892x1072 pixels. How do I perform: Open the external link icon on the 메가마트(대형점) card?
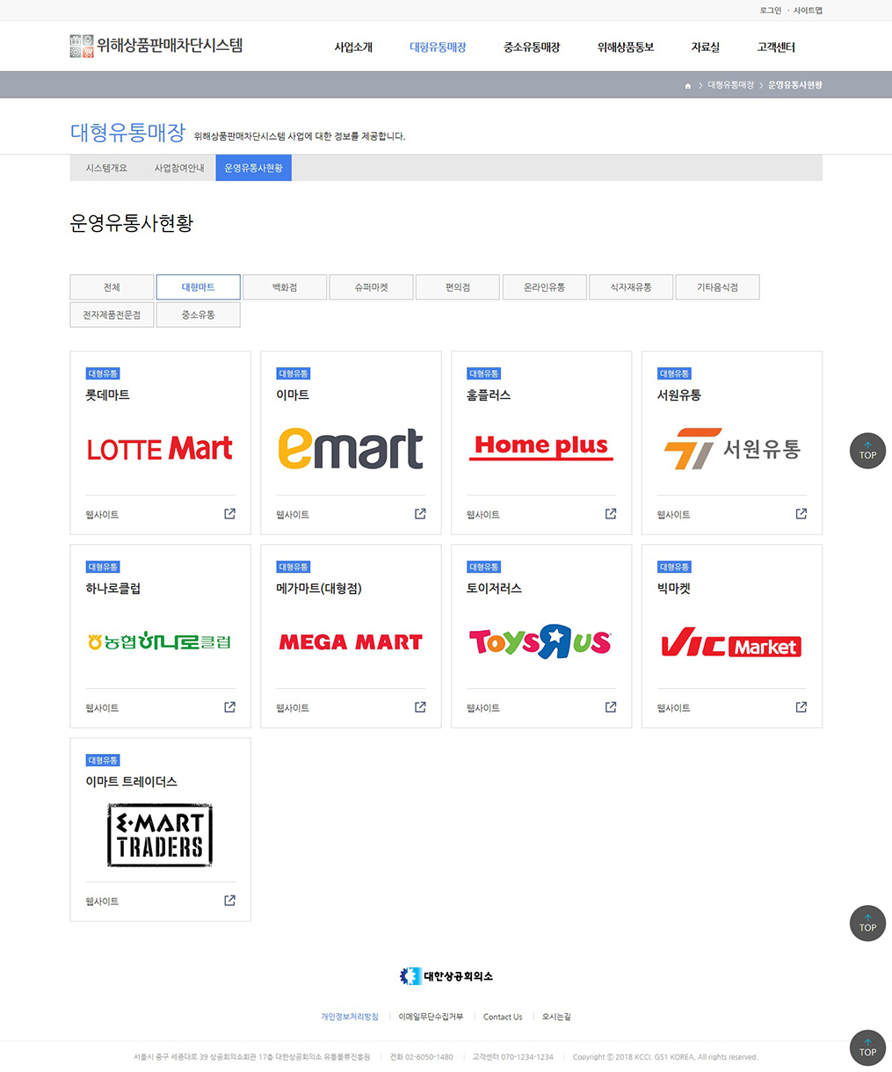[x=420, y=707]
